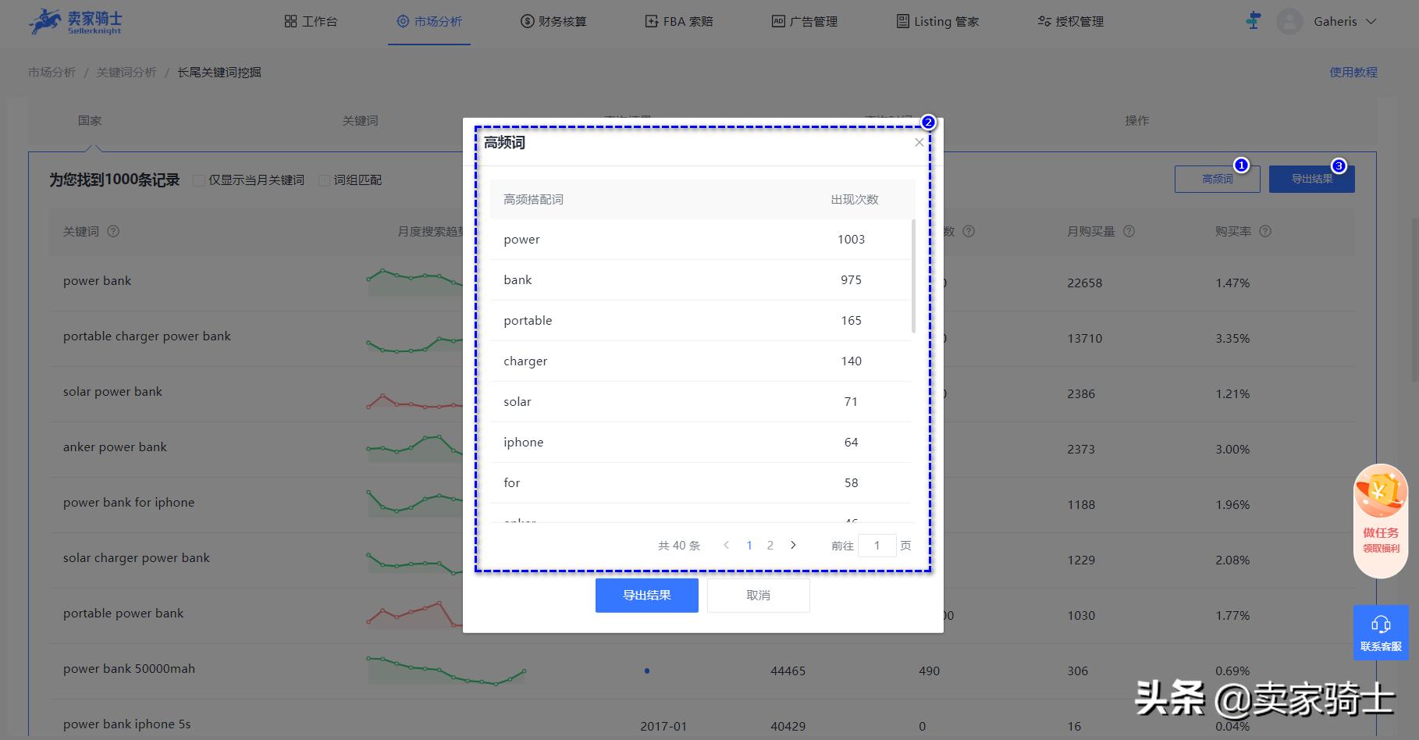Select 'charger' row in frequency table
This screenshot has width=1419, height=740.
(701, 361)
